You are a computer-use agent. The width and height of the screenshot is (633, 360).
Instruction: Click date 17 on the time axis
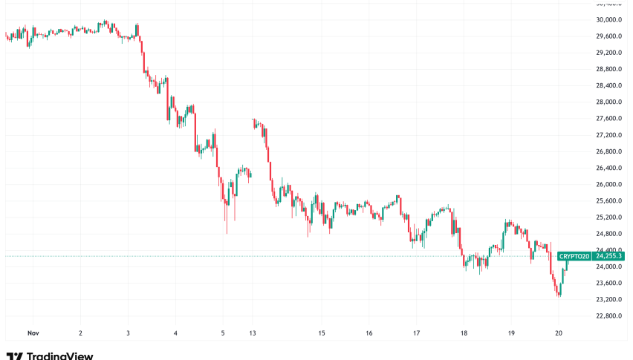[417, 333]
